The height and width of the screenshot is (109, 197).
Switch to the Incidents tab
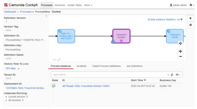(x=81, y=66)
